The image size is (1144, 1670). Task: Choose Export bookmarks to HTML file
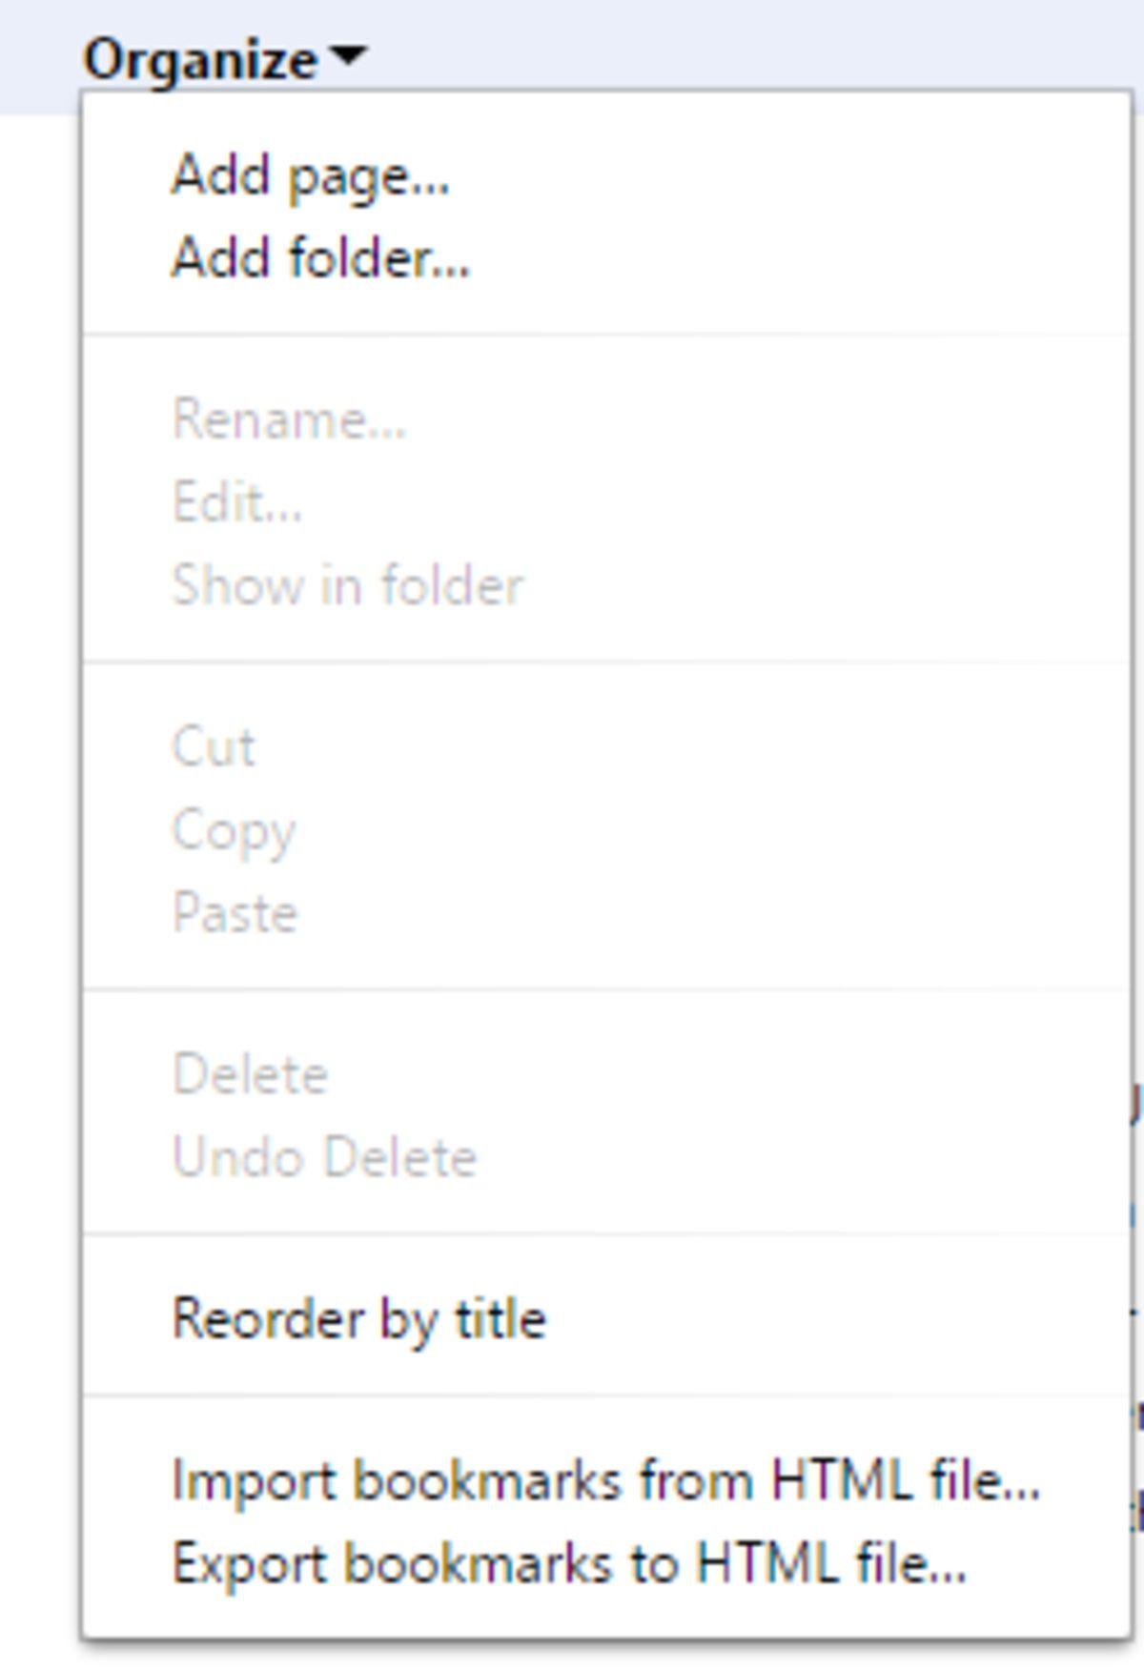tap(569, 1564)
